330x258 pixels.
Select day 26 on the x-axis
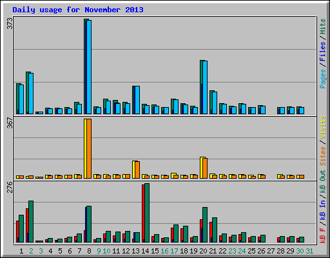261,251
